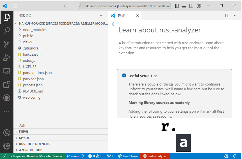Open process.json file
Image resolution: width=242 pixels, height=159 pixels.
click(x=61, y=85)
